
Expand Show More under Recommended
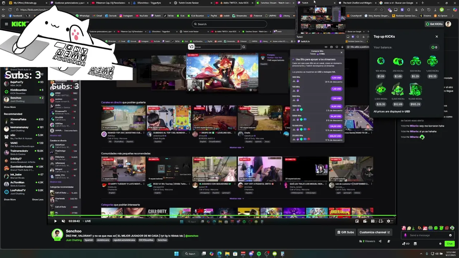coord(10,200)
